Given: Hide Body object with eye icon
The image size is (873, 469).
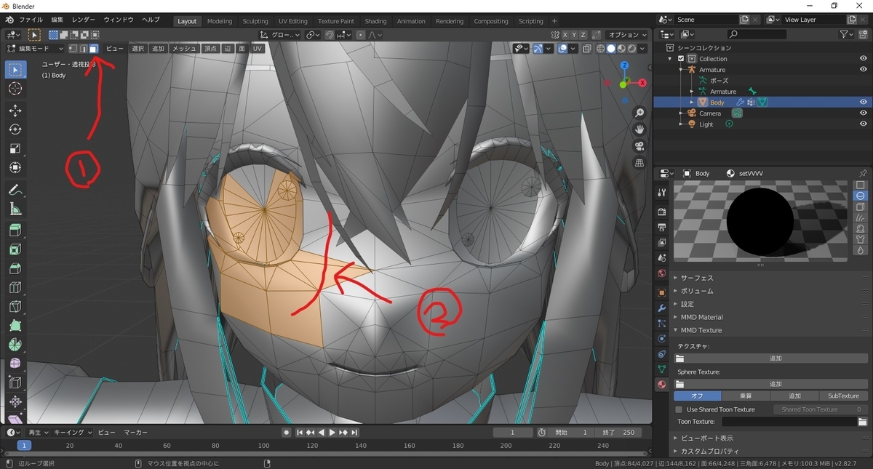Looking at the screenshot, I should pos(864,103).
